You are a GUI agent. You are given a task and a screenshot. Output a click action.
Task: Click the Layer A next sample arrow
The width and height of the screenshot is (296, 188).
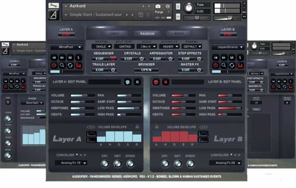click(62, 58)
